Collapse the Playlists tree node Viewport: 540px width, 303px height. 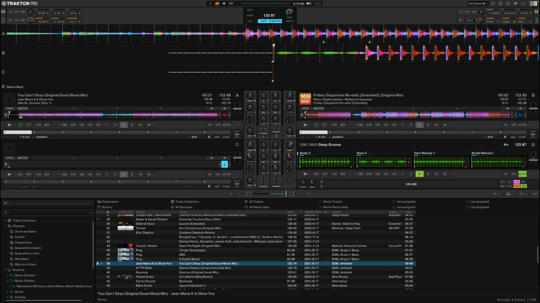(x=5, y=226)
